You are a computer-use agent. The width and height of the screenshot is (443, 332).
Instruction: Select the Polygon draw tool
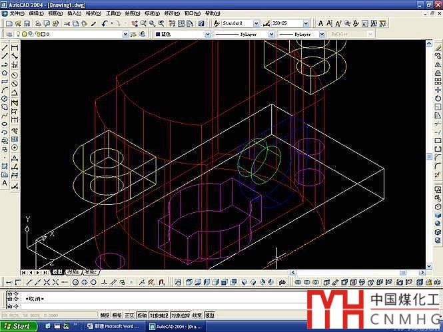pos(5,73)
